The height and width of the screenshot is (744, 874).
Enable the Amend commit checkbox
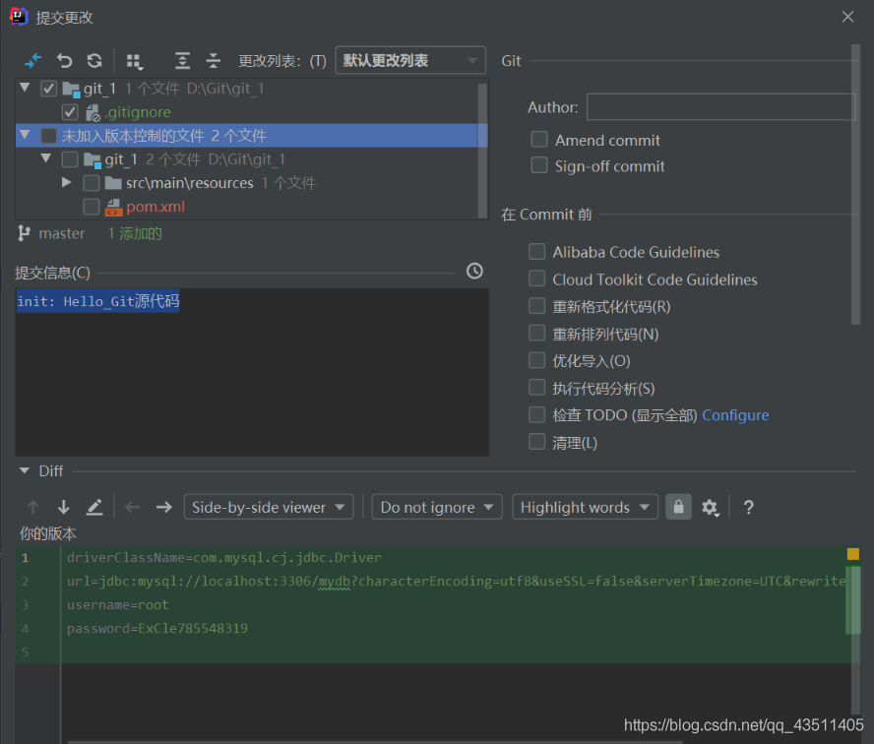(539, 140)
